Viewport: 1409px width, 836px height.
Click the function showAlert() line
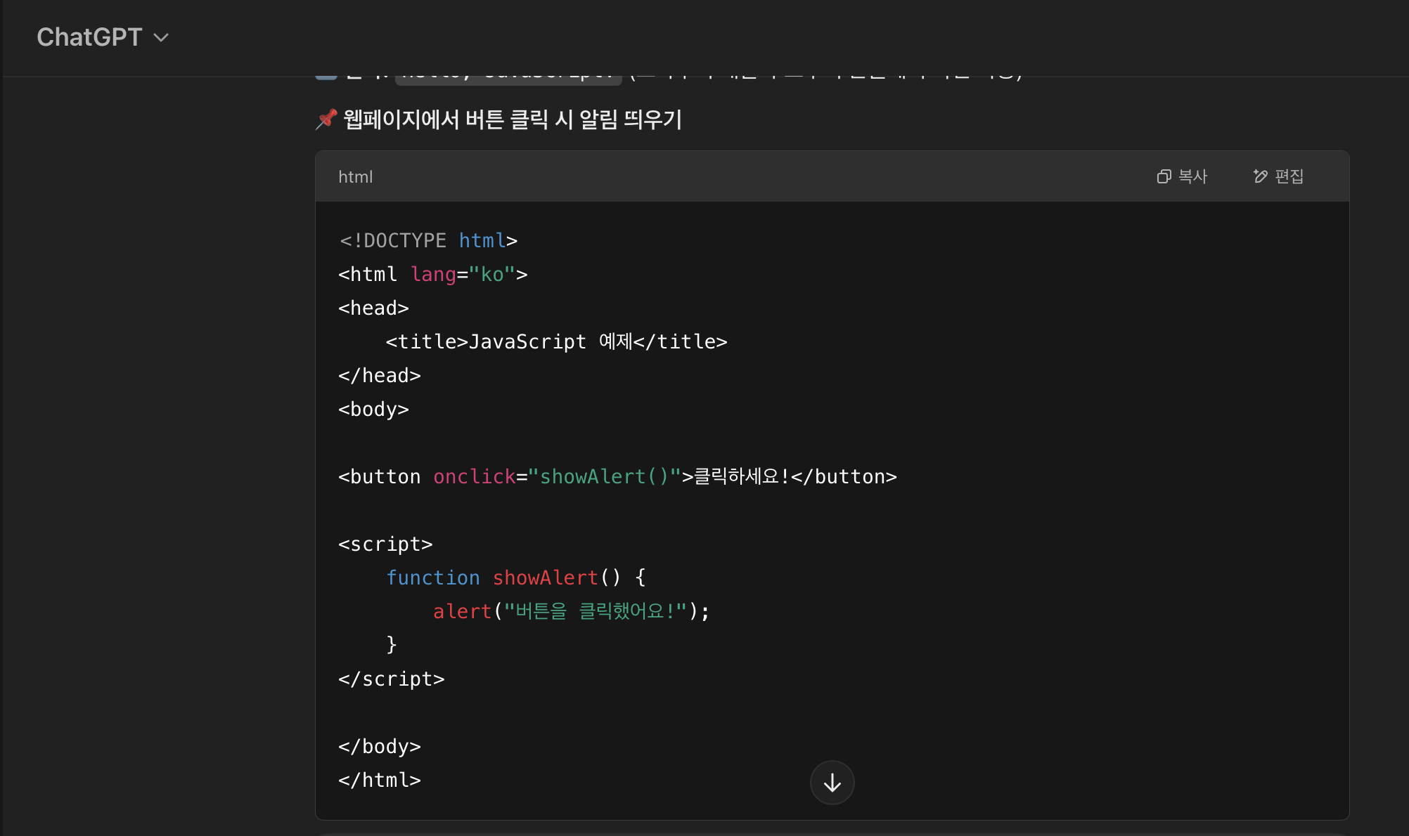[x=515, y=578]
